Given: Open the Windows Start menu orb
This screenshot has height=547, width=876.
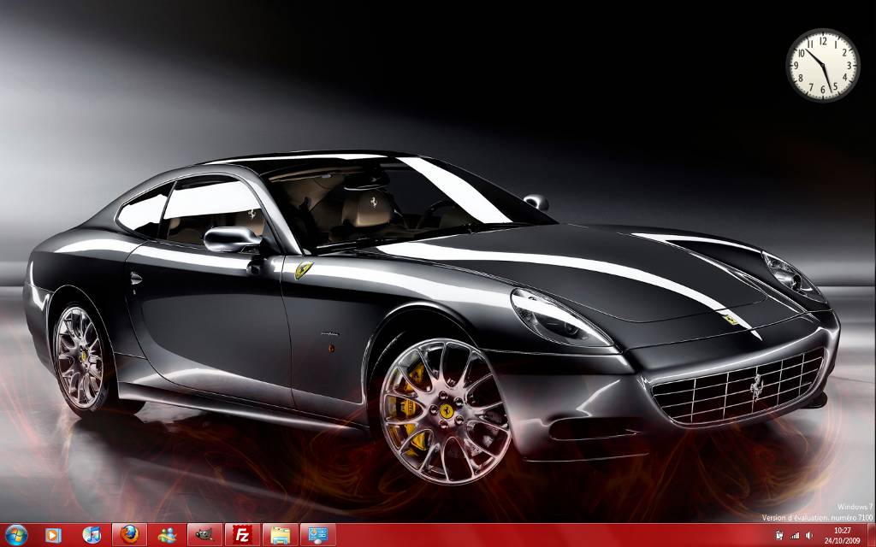Looking at the screenshot, I should tap(15, 535).
